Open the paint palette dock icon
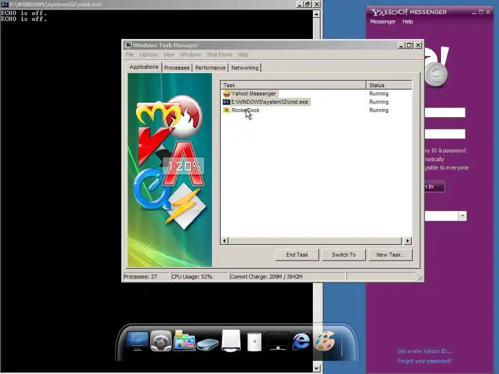Image resolution: width=499 pixels, height=374 pixels. (x=324, y=340)
